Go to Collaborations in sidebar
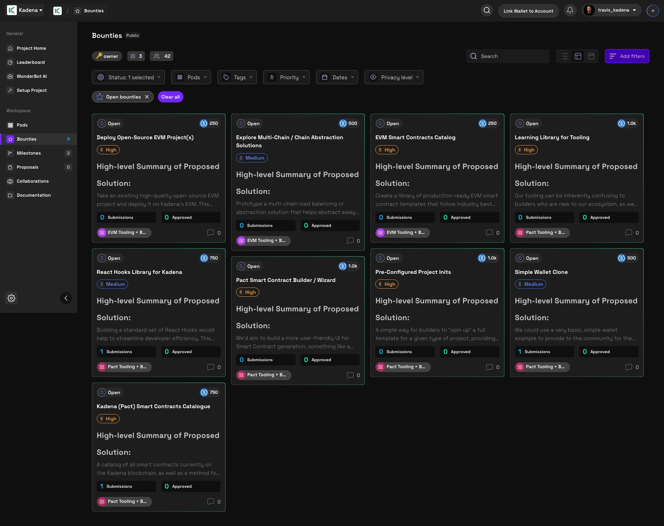 [39, 181]
